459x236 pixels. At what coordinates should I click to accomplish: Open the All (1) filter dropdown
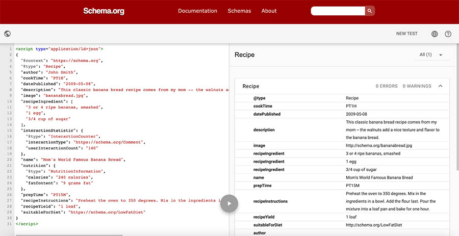pyautogui.click(x=431, y=55)
